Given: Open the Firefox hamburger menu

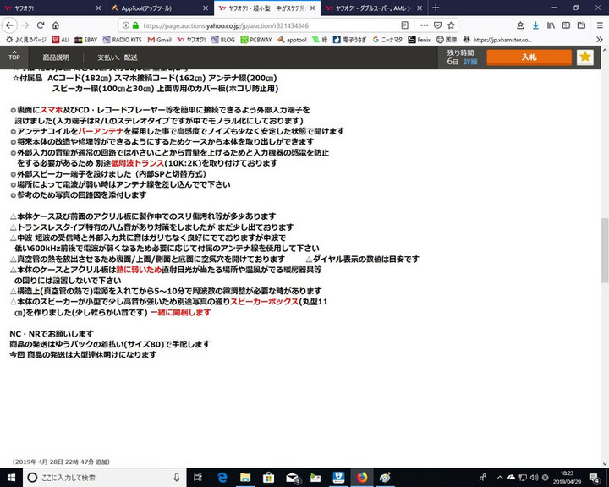Looking at the screenshot, I should coord(599,25).
